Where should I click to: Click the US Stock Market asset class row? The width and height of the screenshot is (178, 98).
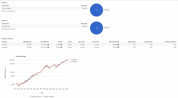[44, 8]
